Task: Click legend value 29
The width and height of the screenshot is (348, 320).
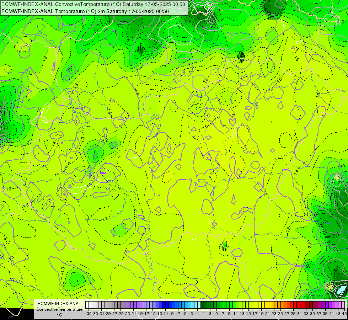Action: 293,314
